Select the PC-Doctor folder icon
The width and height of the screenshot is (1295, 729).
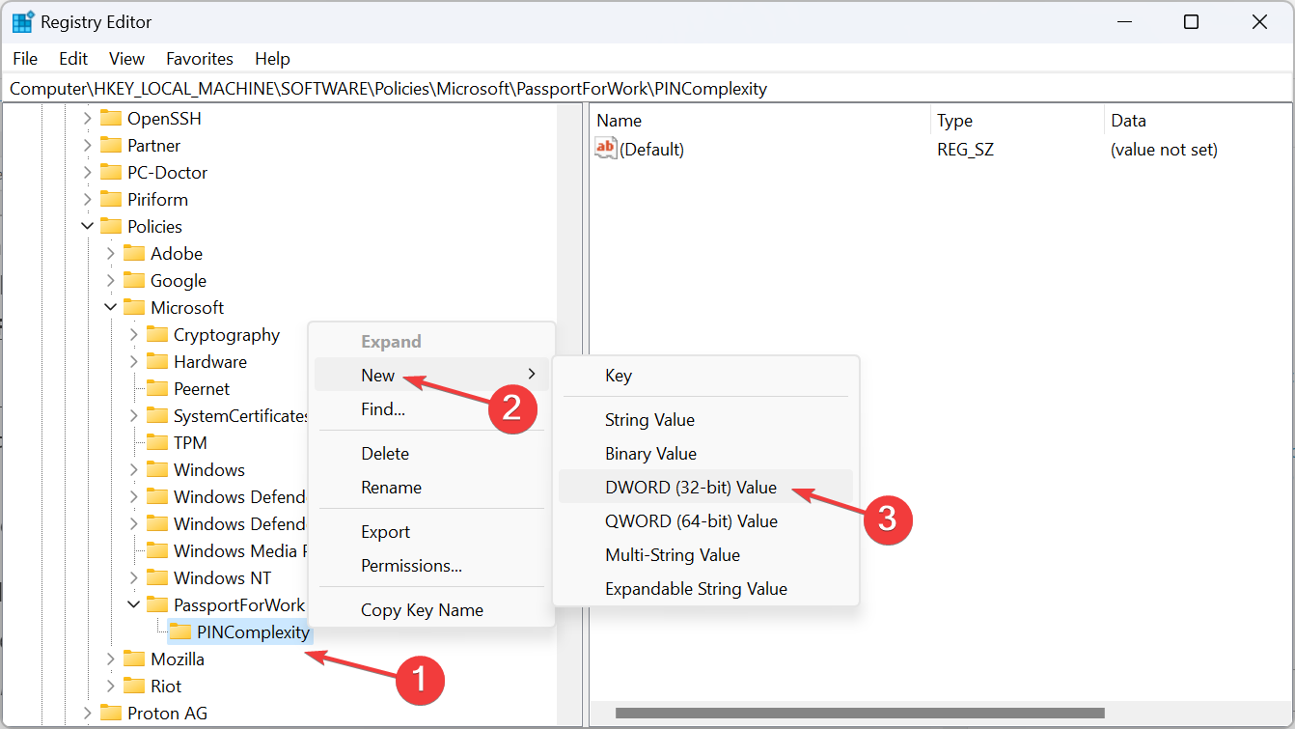coord(111,173)
